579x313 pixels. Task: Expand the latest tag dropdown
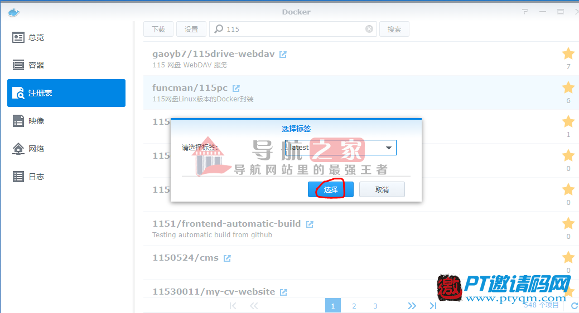pyautogui.click(x=388, y=148)
